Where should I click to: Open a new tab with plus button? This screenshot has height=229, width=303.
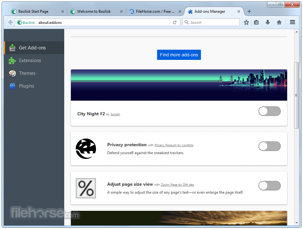[249, 11]
